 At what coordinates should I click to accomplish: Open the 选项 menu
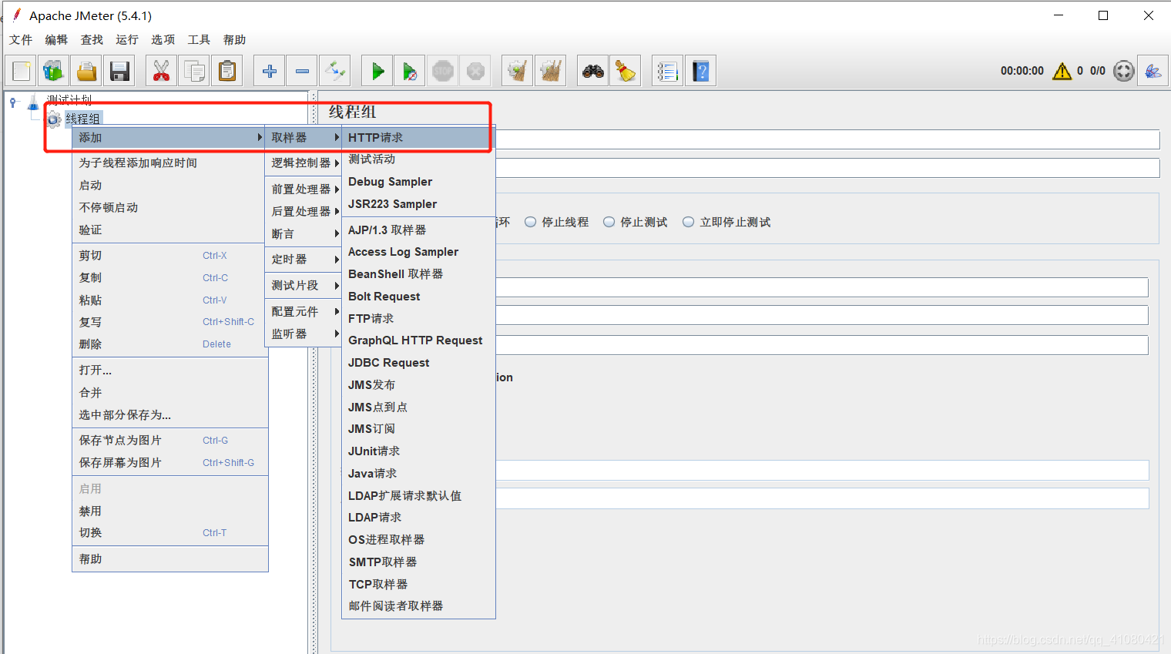pyautogui.click(x=163, y=39)
